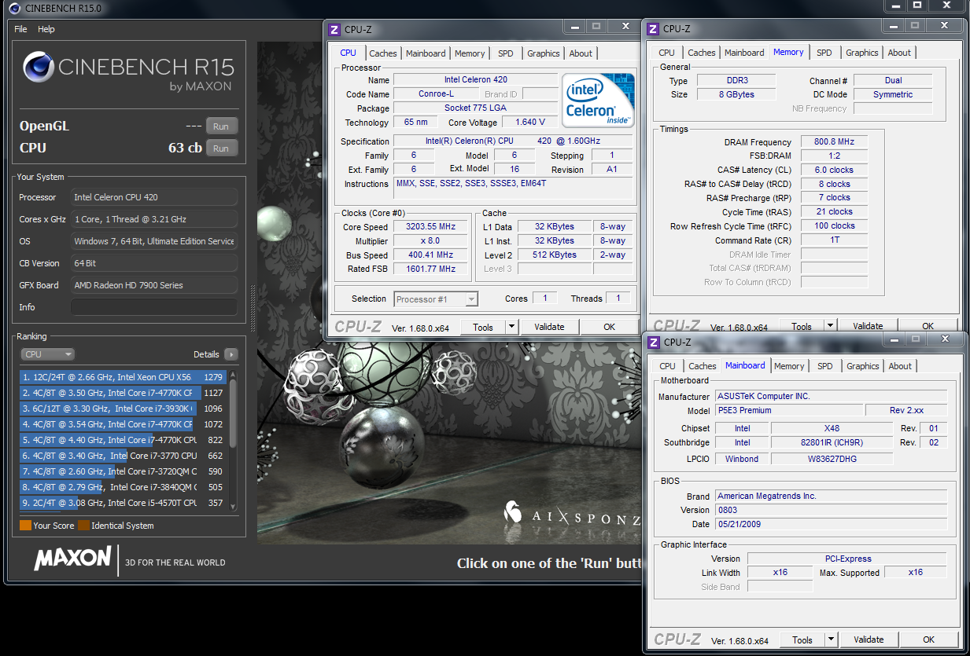Expand Tools dropdown arrow in the CPU-Z Mainboard window
The height and width of the screenshot is (656, 970).
pos(831,640)
